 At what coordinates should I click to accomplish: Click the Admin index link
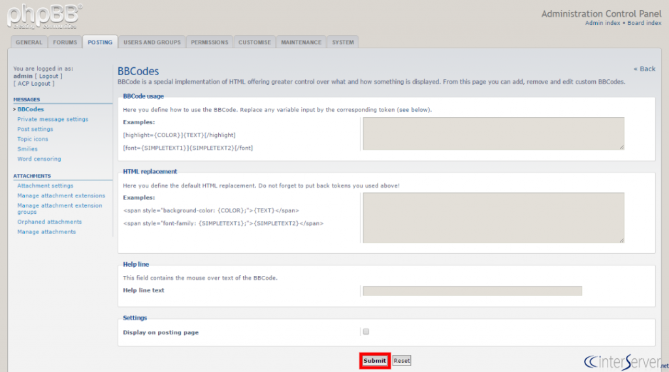coord(602,23)
